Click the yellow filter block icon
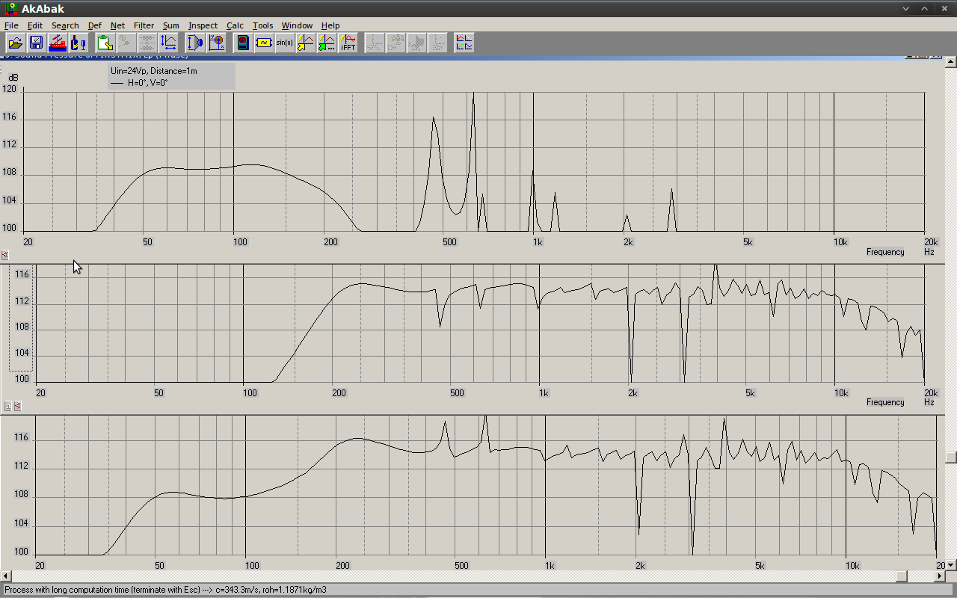This screenshot has width=957, height=598. tap(263, 43)
